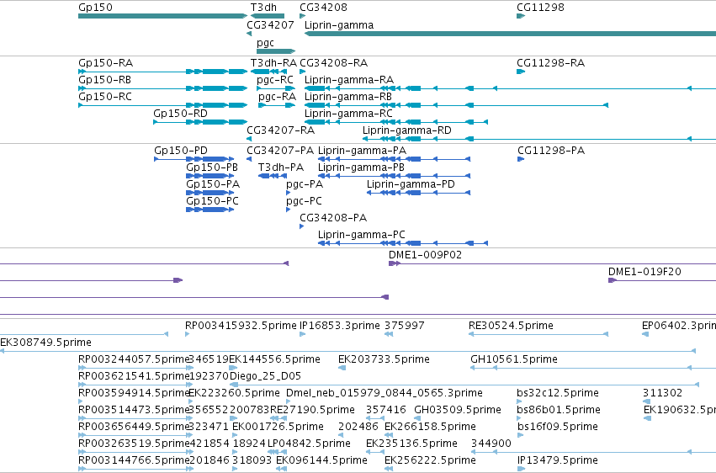Open transcript CG11298-RA

551,63
